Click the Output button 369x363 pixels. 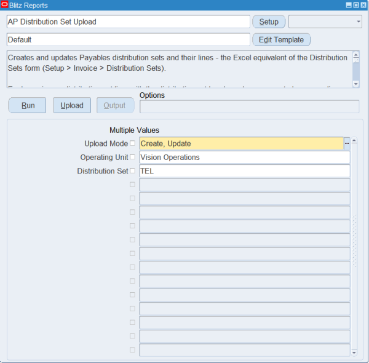(116, 105)
